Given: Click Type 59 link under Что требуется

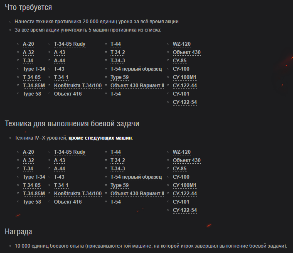Looking at the screenshot, I should pos(120,77).
